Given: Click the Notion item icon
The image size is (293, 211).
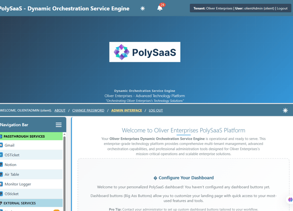Looking at the screenshot, I should coord(1,164).
